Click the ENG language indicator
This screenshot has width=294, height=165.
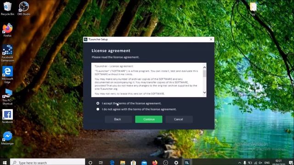click(267, 163)
